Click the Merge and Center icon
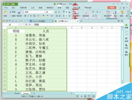Image resolution: width=132 pixels, height=100 pixels. click(77, 13)
